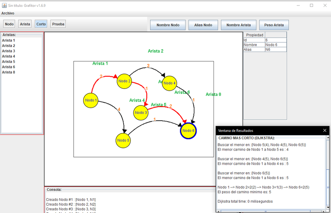Select Arista 5 in the list
This screenshot has height=213, width=331.
(x=8, y=62)
